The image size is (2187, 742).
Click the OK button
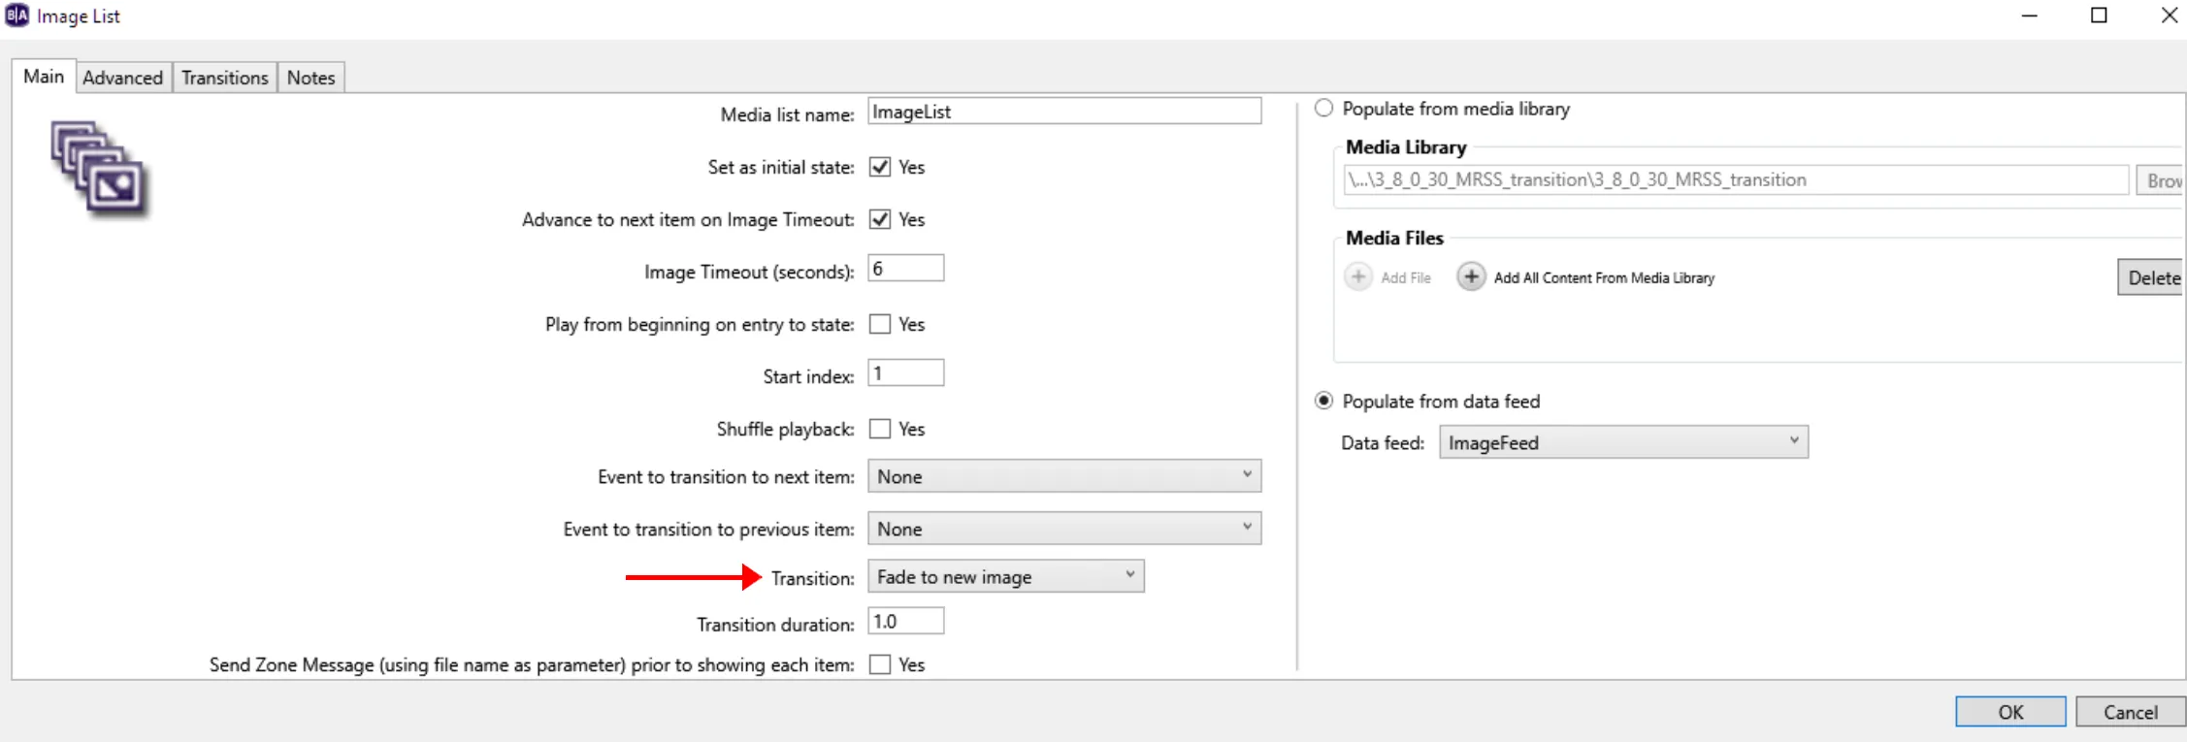click(2010, 712)
